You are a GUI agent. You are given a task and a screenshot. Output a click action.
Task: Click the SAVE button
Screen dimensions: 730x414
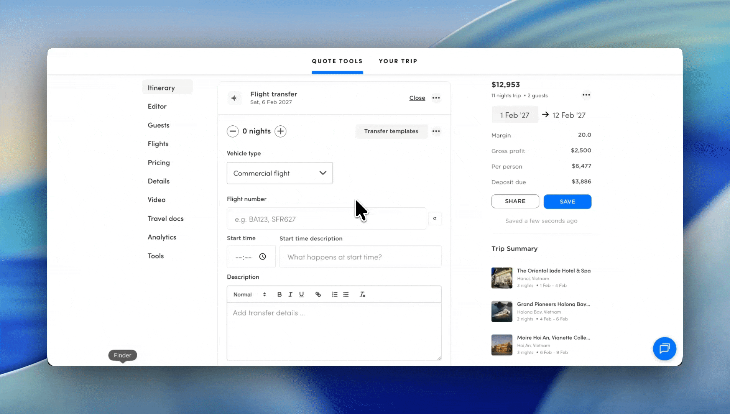point(567,201)
